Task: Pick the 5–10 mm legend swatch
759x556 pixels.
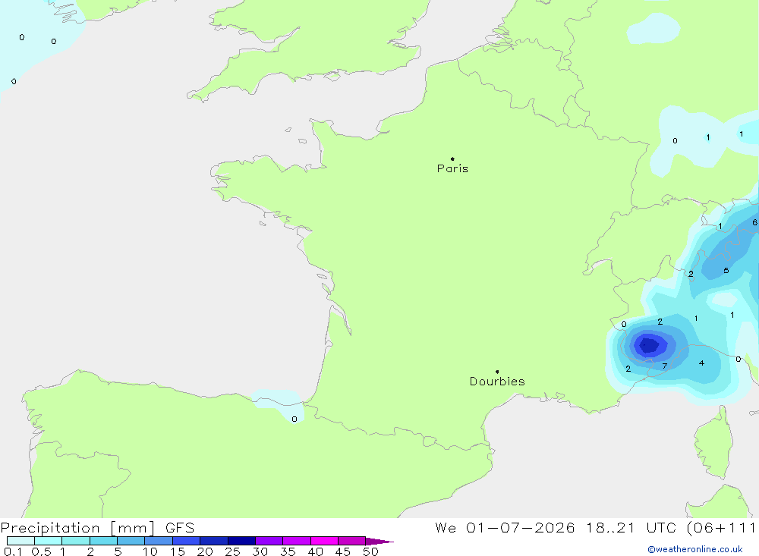Action: click(x=131, y=541)
